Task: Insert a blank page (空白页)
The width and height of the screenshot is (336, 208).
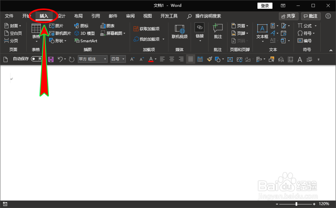Action: pyautogui.click(x=13, y=33)
